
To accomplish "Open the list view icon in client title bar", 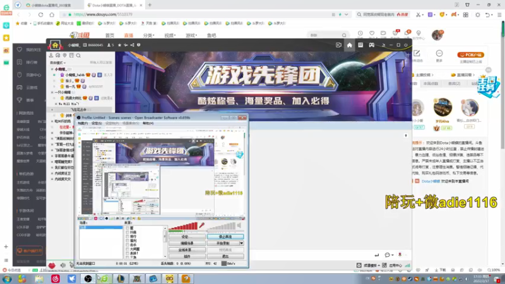I will [x=360, y=45].
